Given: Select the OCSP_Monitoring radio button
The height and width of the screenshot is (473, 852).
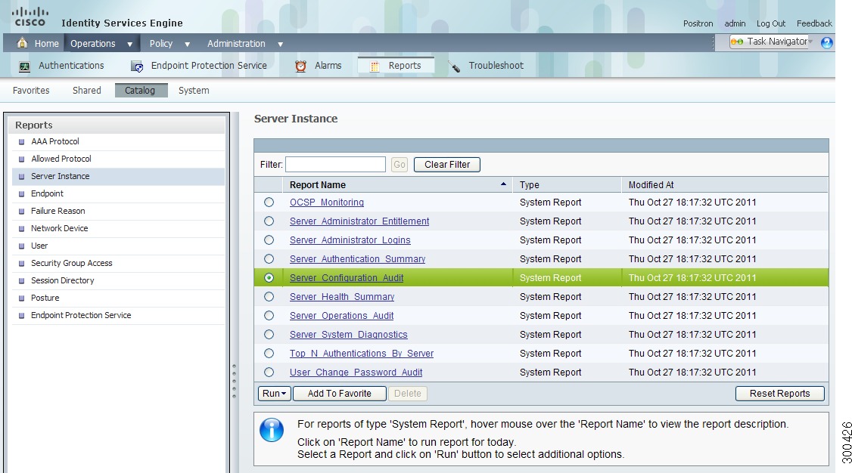Looking at the screenshot, I should pos(269,202).
